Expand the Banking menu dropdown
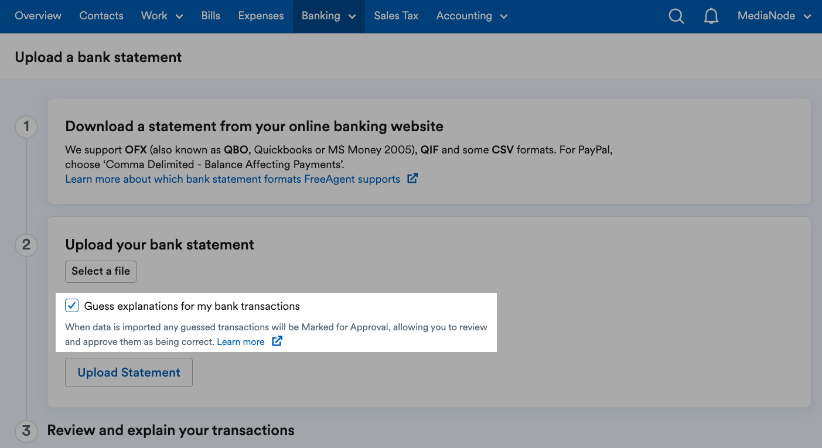This screenshot has height=448, width=822. [329, 16]
